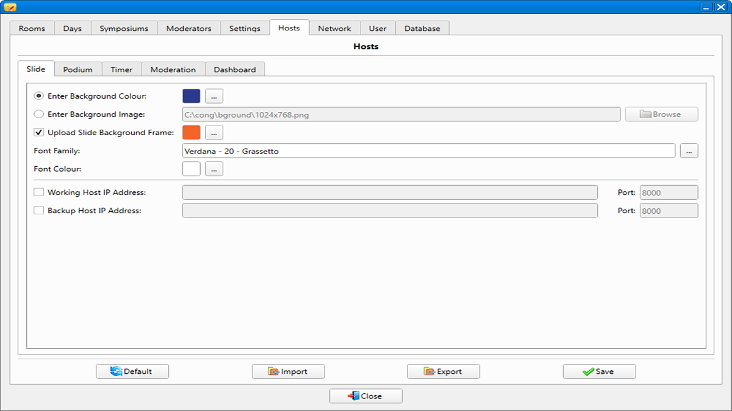Switch to the Timer sub-tab
732x411 pixels.
(121, 69)
